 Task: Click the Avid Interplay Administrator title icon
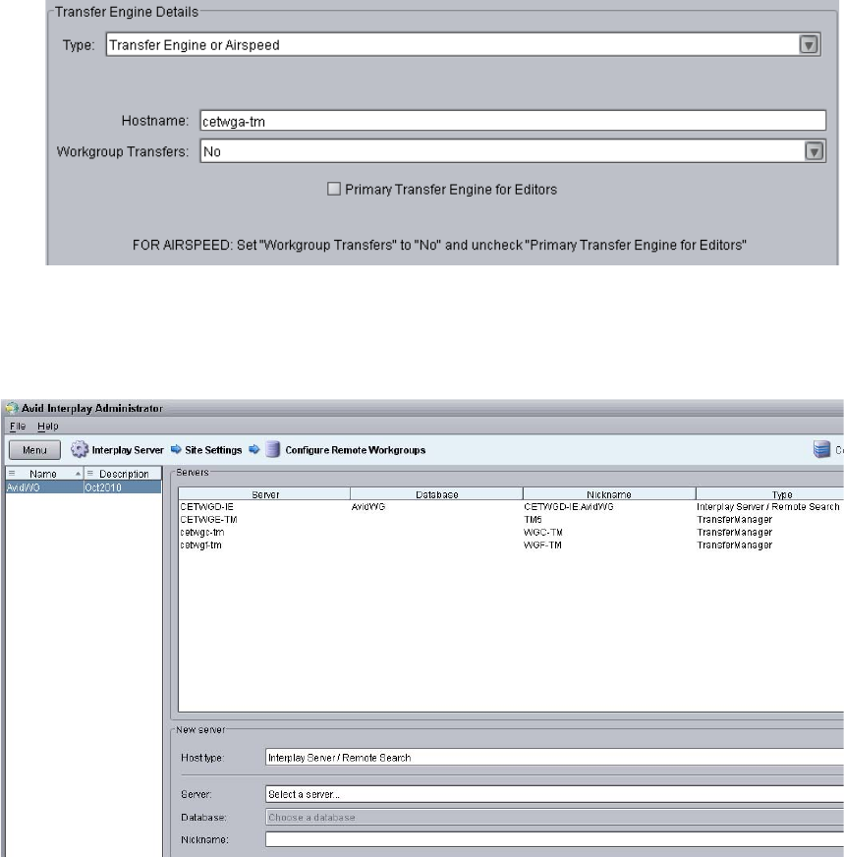(x=12, y=408)
